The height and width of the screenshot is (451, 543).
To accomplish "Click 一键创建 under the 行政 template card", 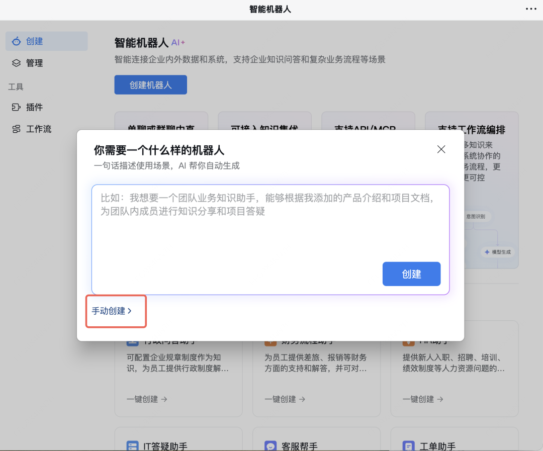I will coord(147,399).
